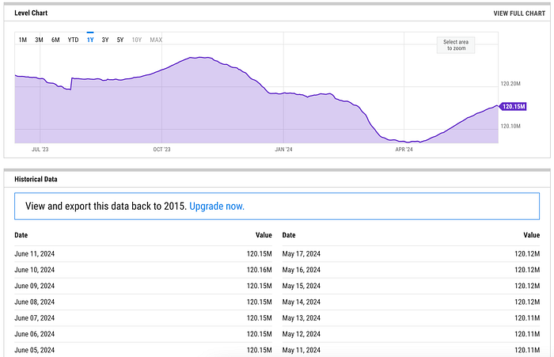The height and width of the screenshot is (357, 554).
Task: Select the 5Y time range
Action: (120, 40)
